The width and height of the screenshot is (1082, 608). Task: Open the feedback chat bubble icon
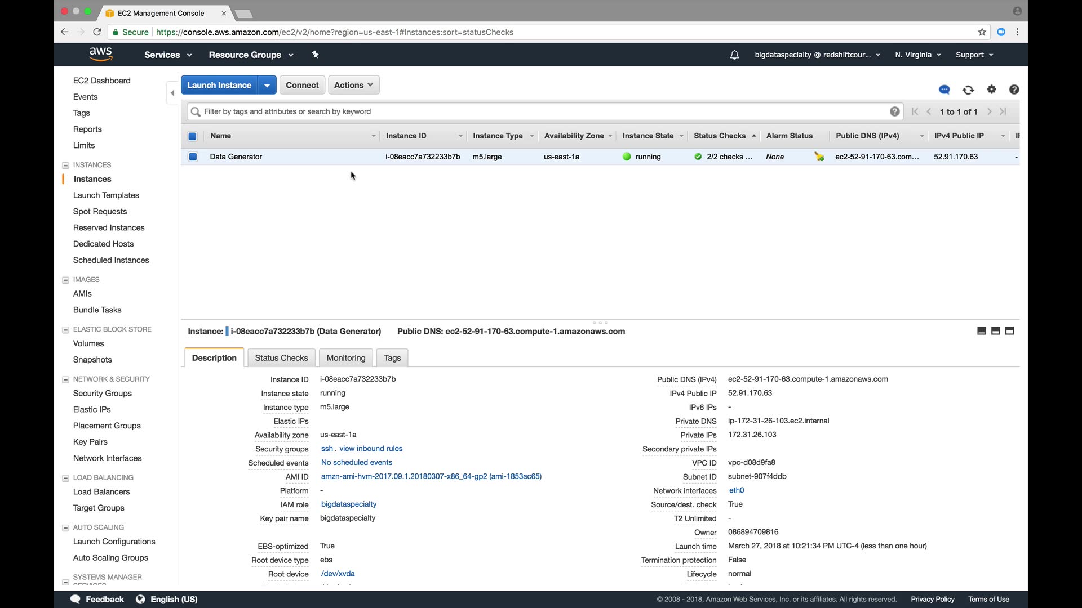click(944, 90)
